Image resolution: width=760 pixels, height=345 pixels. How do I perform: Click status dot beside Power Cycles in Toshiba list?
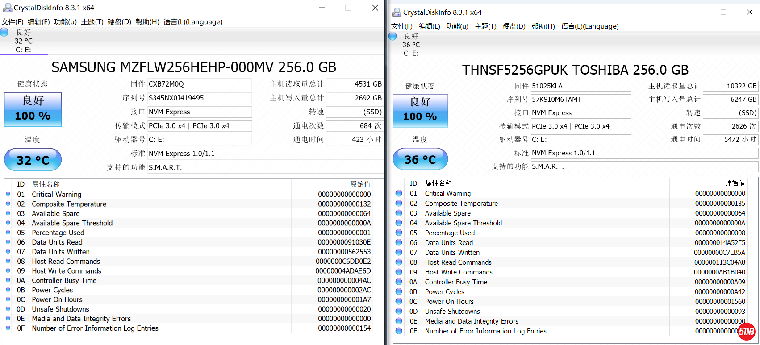point(399,291)
